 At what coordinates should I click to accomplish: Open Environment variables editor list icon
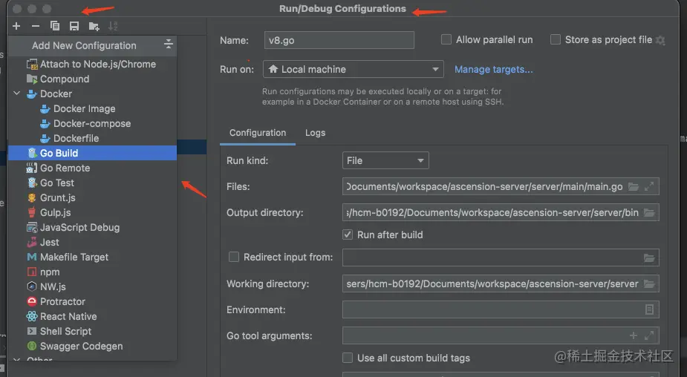[649, 309]
